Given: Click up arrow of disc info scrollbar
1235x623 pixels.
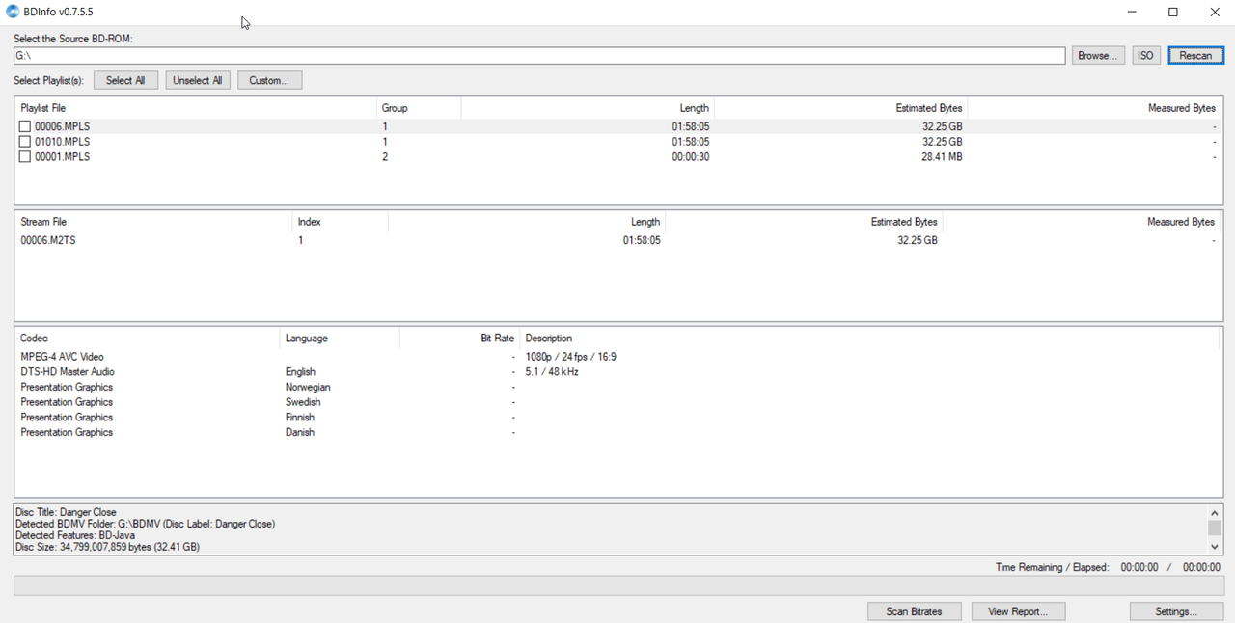Looking at the screenshot, I should [x=1215, y=514].
